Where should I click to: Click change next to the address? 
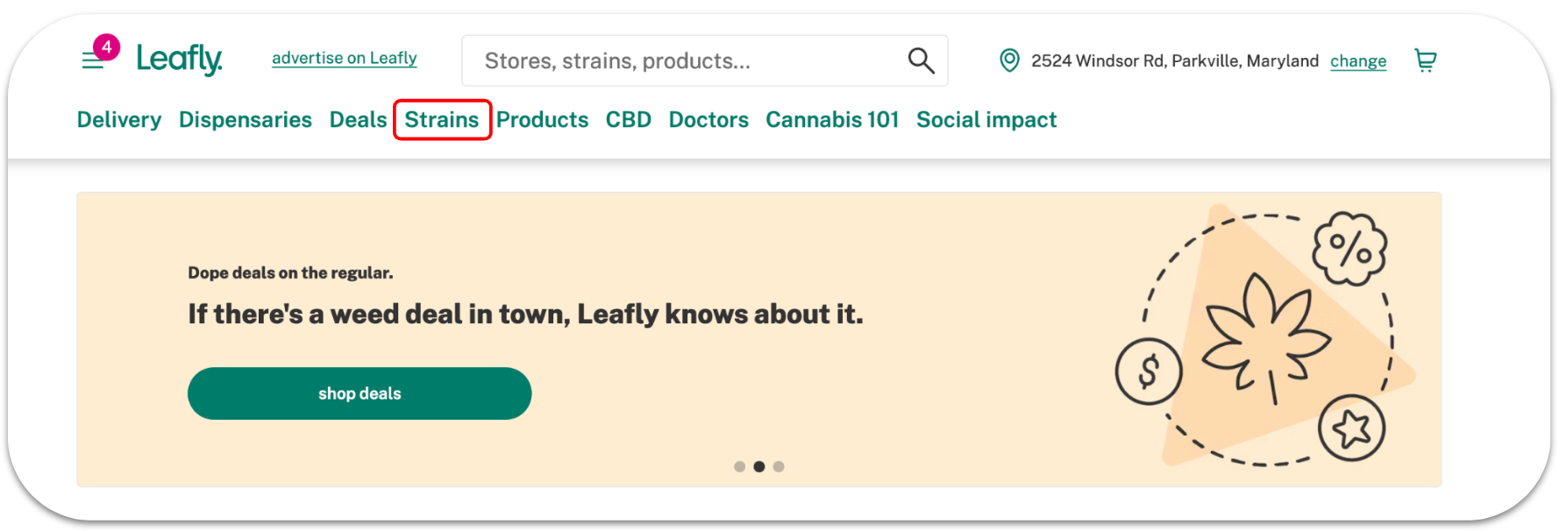pos(1358,61)
